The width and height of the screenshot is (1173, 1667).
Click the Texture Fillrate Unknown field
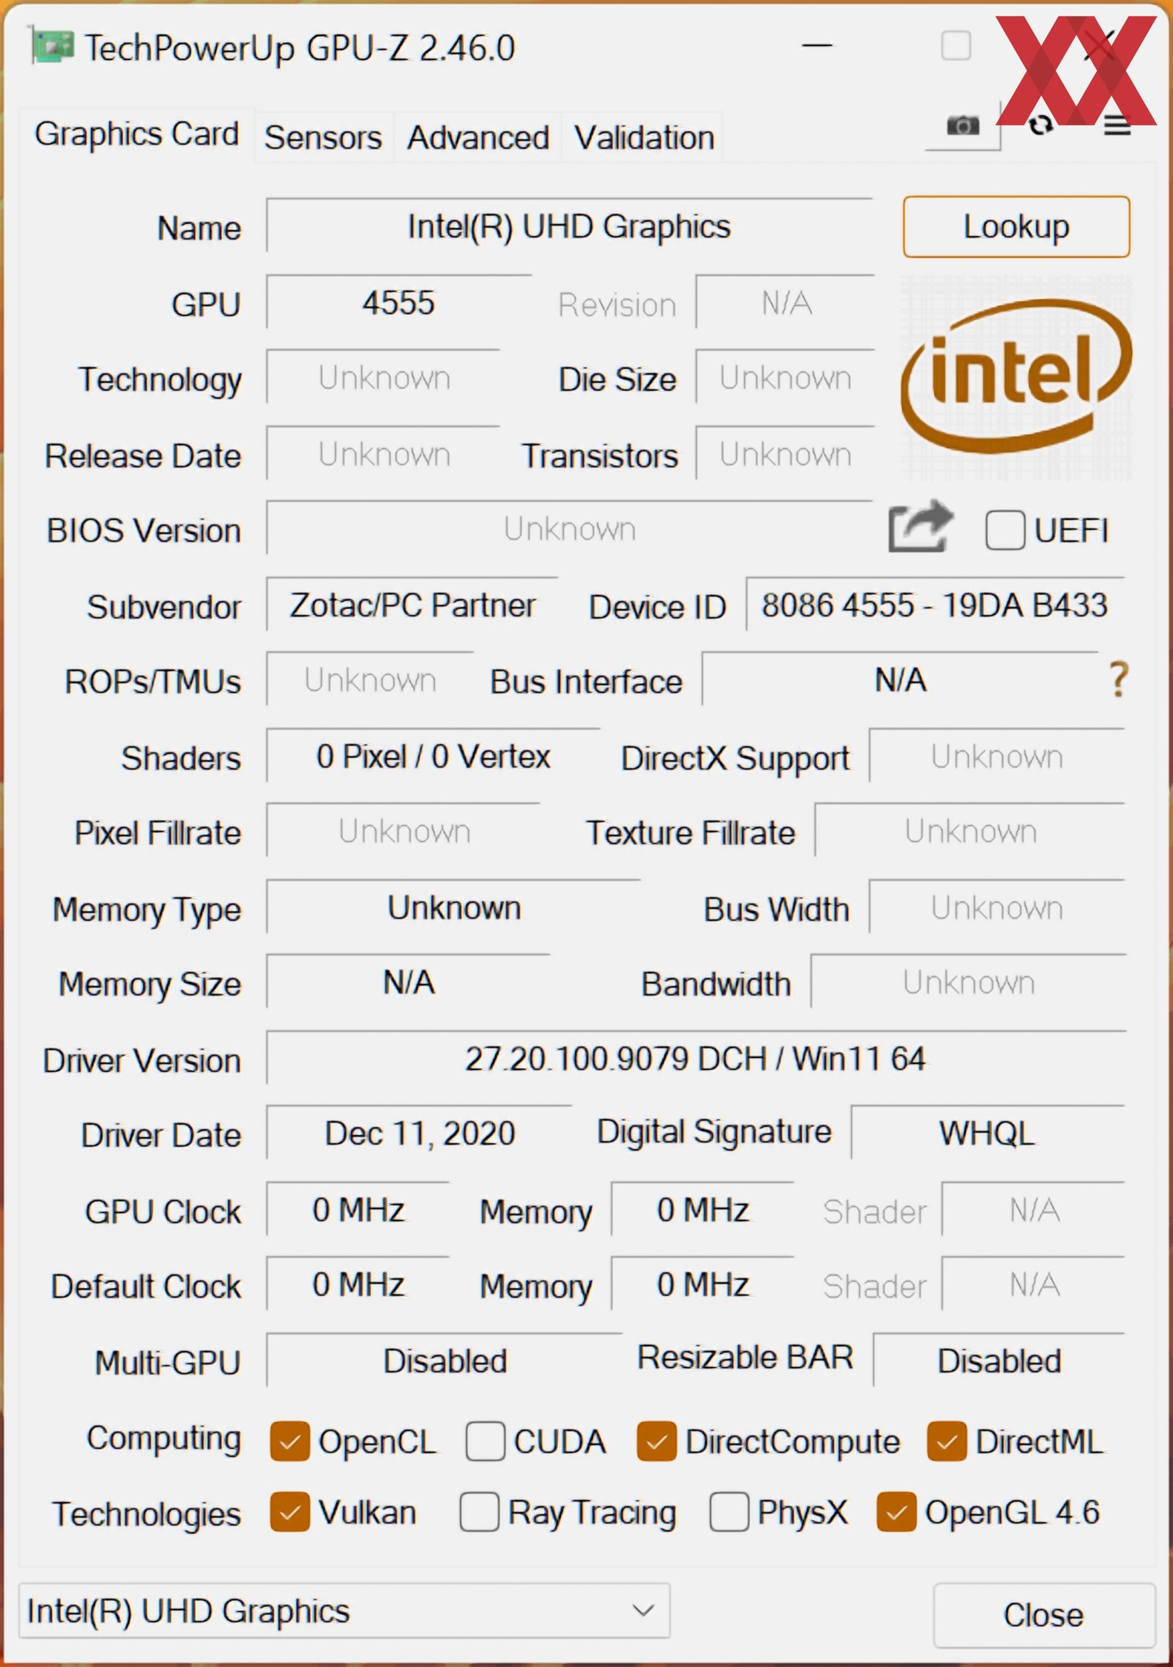click(970, 830)
